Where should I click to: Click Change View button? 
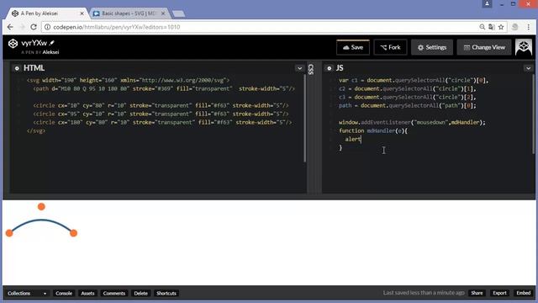tap(484, 47)
